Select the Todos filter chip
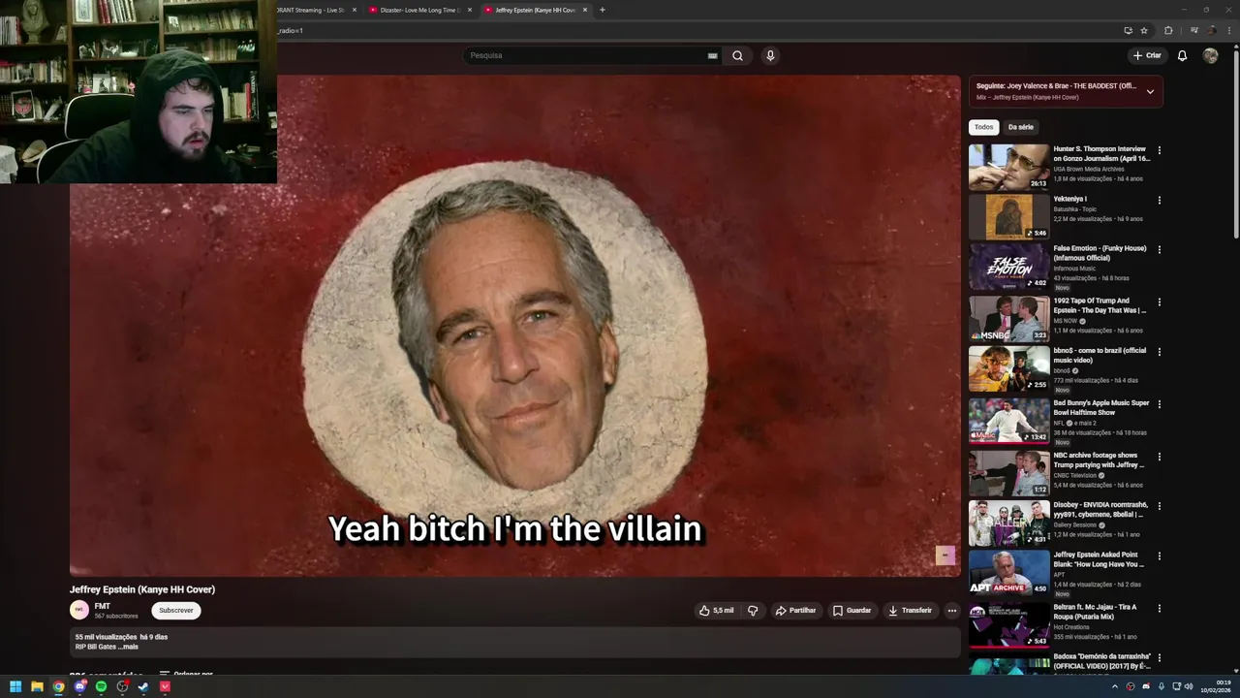Viewport: 1240px width, 698px height. tap(983, 127)
